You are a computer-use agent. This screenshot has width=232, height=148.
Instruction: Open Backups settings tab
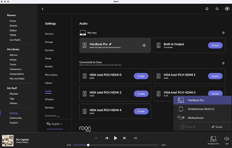pyautogui.click(x=49, y=107)
